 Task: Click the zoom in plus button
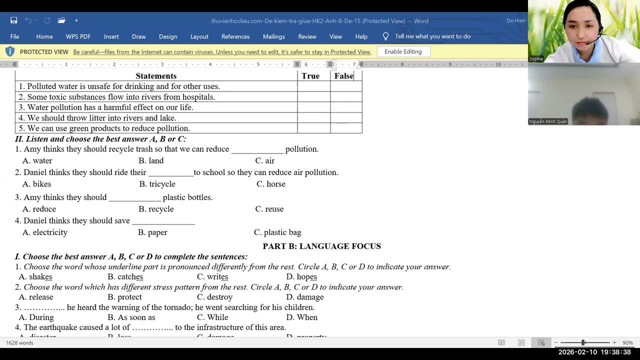[x=614, y=343]
